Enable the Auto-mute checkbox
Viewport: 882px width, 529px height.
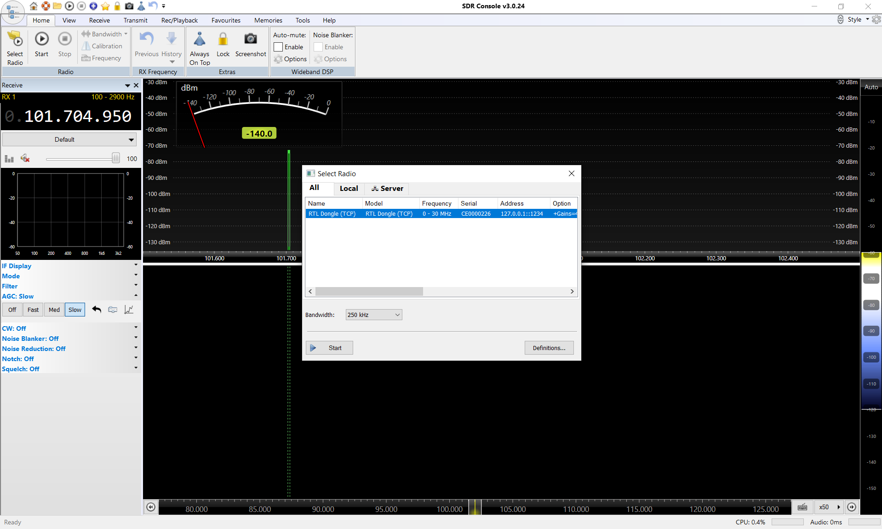(x=278, y=47)
